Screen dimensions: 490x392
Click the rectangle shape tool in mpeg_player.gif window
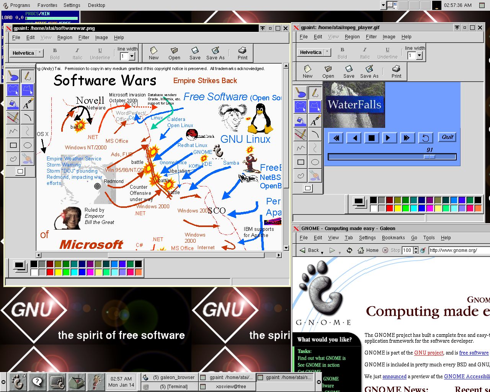301,162
